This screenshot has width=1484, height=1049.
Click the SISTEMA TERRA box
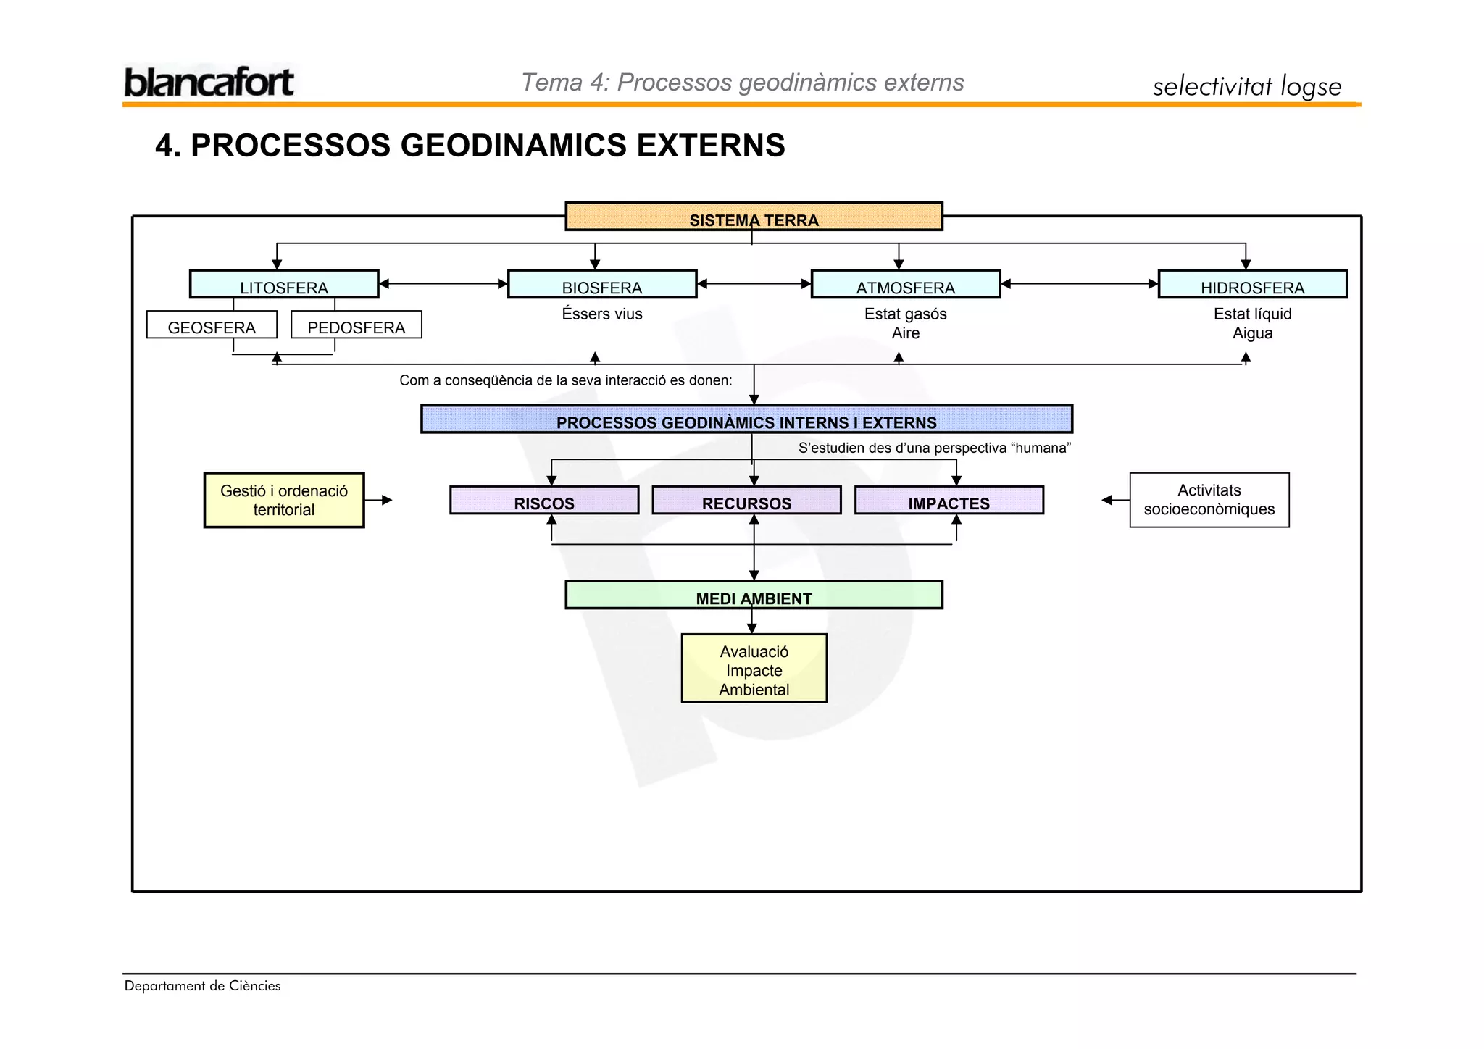tap(754, 217)
